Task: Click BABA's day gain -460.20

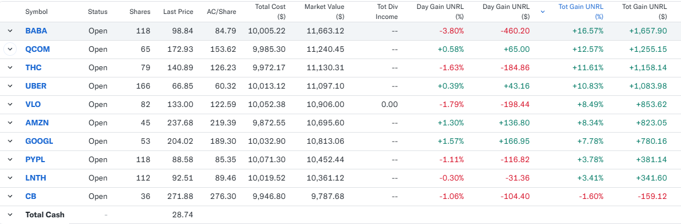Action: click(x=515, y=31)
